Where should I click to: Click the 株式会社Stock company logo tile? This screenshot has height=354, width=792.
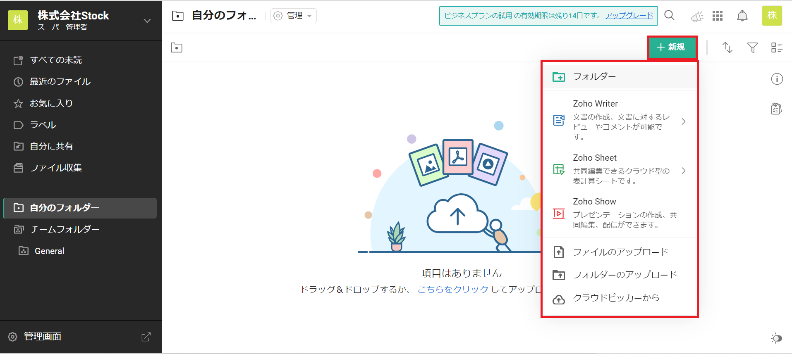(18, 20)
